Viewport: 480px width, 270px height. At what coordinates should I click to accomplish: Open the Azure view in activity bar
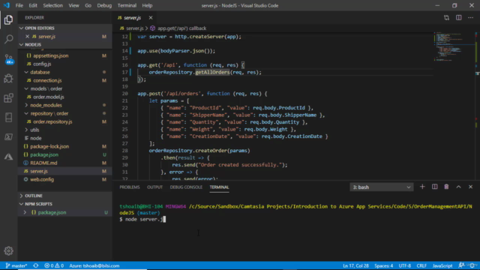coord(8,157)
